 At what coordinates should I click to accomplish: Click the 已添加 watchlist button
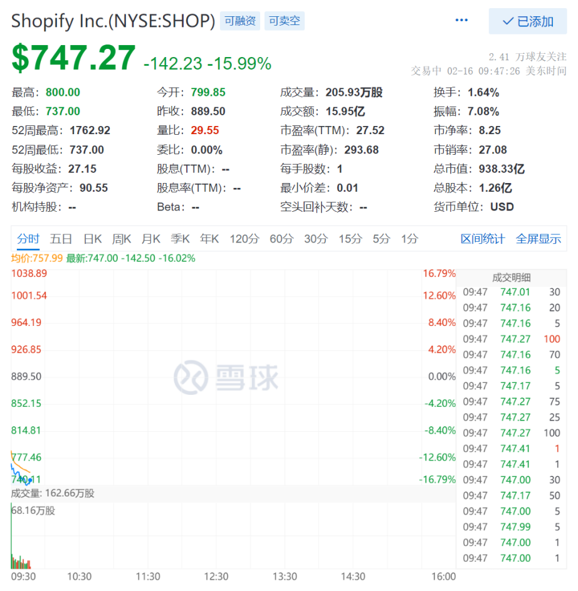pos(528,21)
